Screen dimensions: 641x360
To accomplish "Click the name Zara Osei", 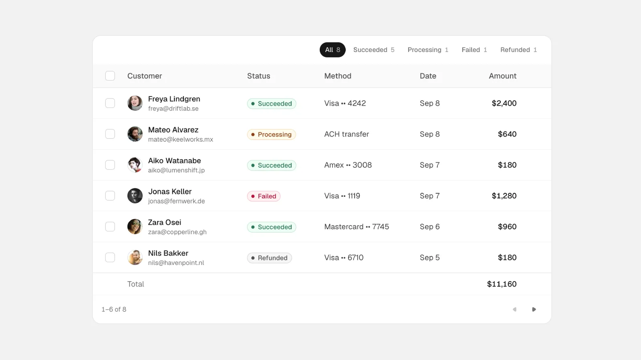I will [165, 222].
